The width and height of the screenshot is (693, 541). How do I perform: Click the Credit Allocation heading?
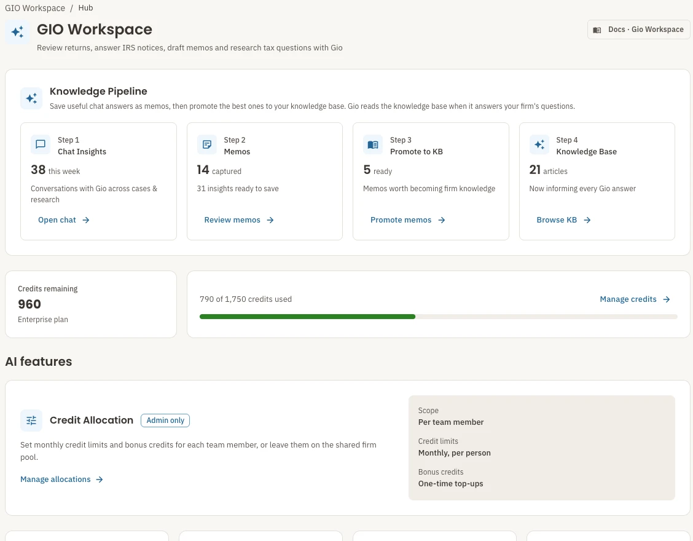92,421
